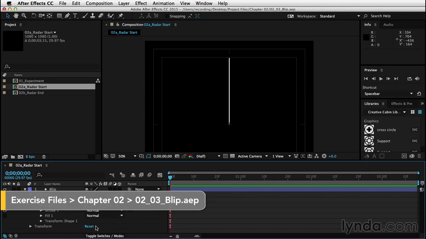Toggle hide shy layers switch in timeline
Screen dimensions: 426x239
point(133,175)
